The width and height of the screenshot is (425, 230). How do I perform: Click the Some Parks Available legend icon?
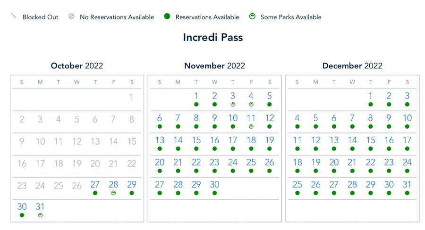[252, 16]
